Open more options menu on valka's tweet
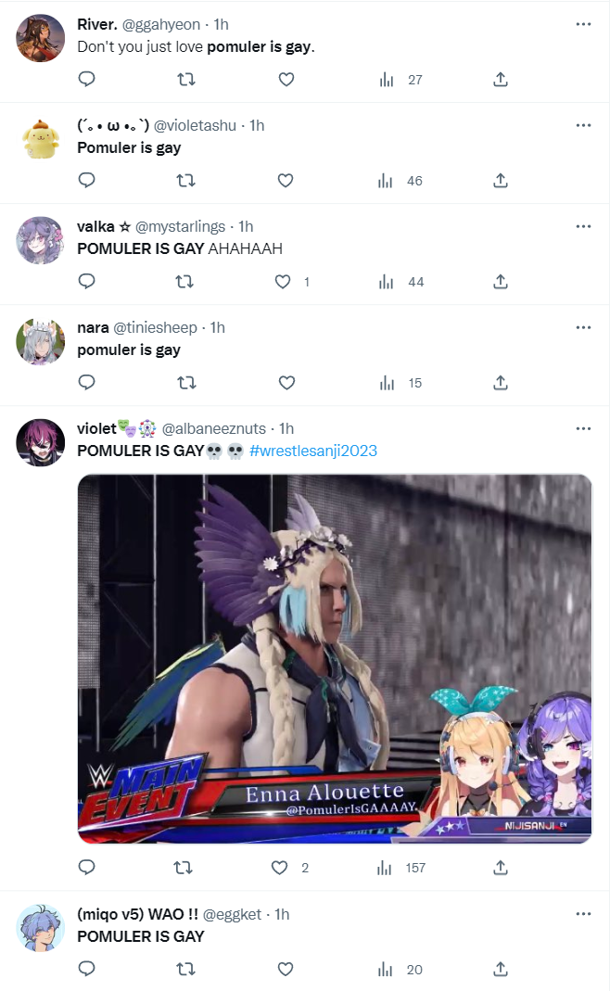This screenshot has width=610, height=991. coord(583,226)
